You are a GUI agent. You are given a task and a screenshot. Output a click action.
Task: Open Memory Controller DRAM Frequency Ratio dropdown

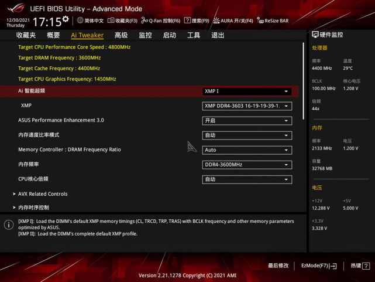pos(247,150)
